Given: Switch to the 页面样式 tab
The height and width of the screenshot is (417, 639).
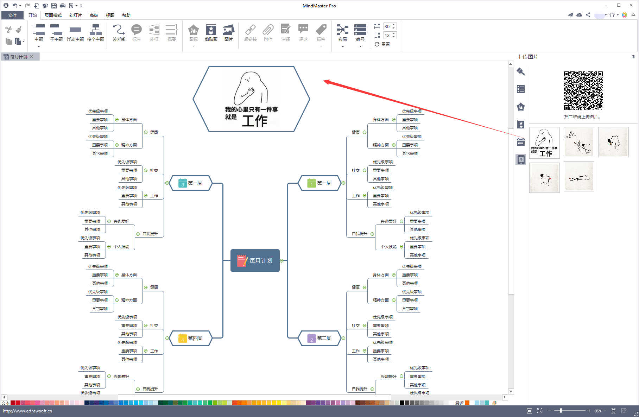Looking at the screenshot, I should (x=53, y=15).
